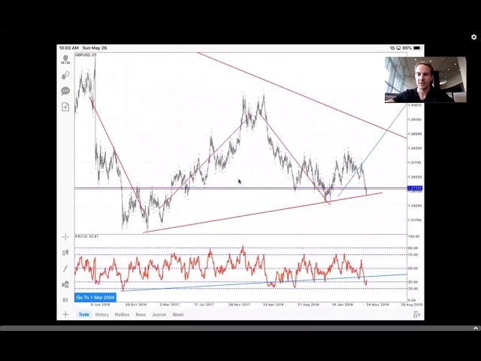Open the accounts person icon
This screenshot has height=361, width=481.
click(65, 59)
